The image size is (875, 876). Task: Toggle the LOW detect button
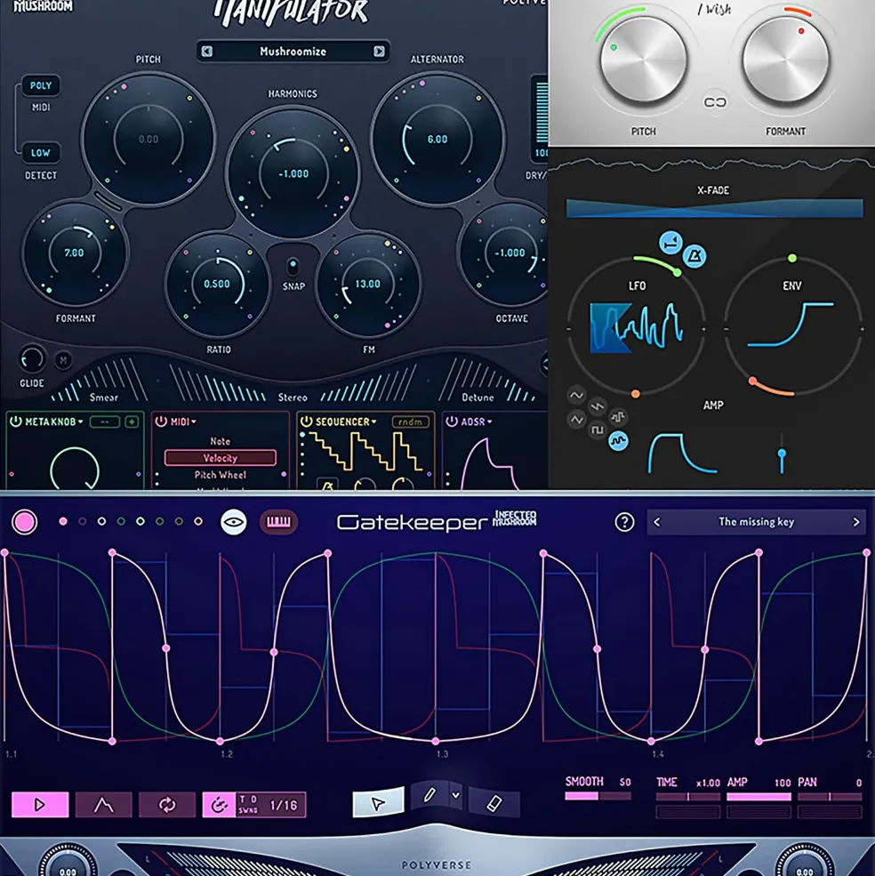(40, 152)
